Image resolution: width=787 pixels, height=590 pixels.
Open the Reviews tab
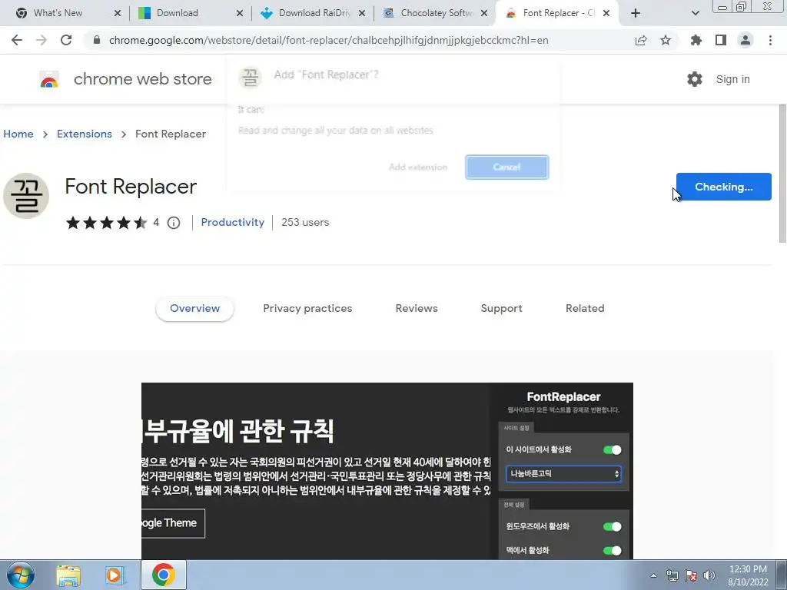click(417, 309)
